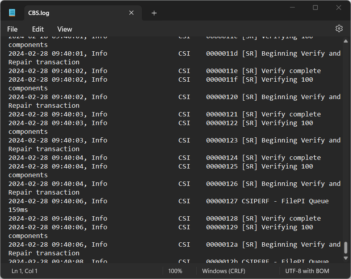This screenshot has height=279, width=351.
Task: Open the File menu
Action: pos(12,29)
